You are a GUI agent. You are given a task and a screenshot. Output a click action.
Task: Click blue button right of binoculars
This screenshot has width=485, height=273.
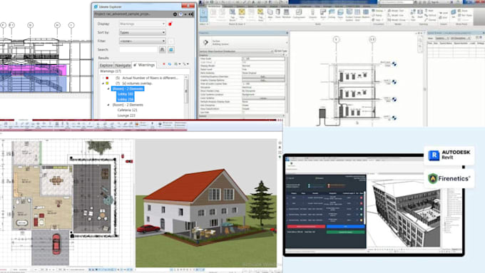pos(171,49)
